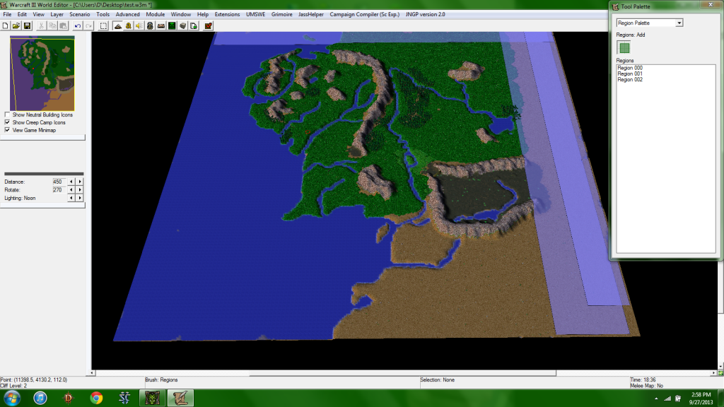Open the Trigger Editor (letter a) icon

click(129, 26)
